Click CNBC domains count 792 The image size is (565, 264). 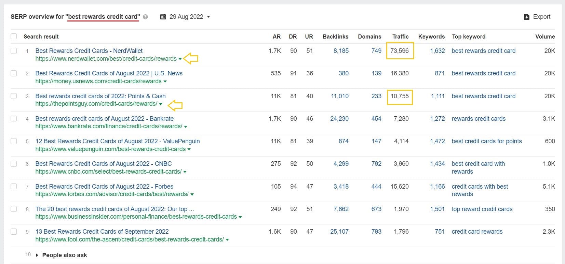(376, 164)
